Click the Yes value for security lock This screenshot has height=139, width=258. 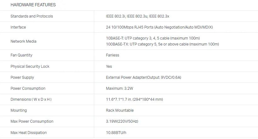click(109, 67)
